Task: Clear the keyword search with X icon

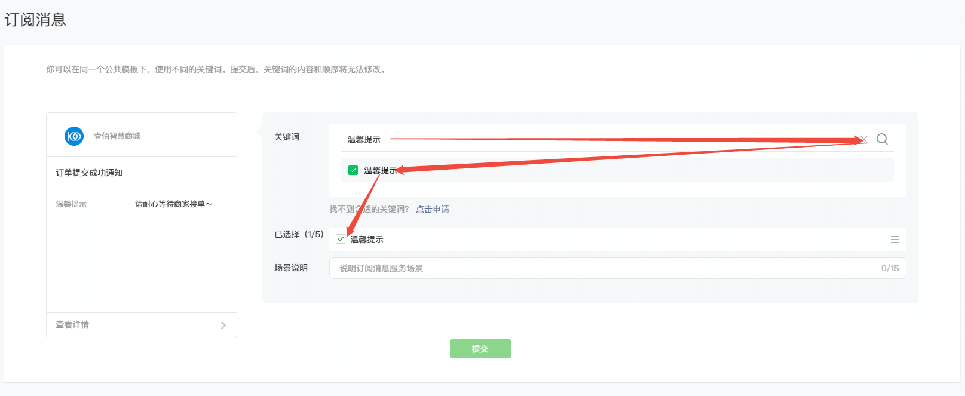Action: [x=863, y=139]
